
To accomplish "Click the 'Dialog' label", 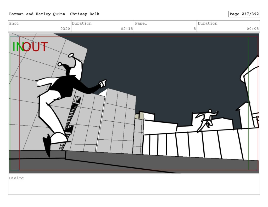I will [x=16, y=178].
